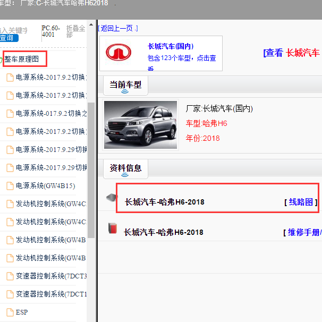Click the 查看 长城汽车 link at right
Screen dimensions: 322x322
[292, 53]
